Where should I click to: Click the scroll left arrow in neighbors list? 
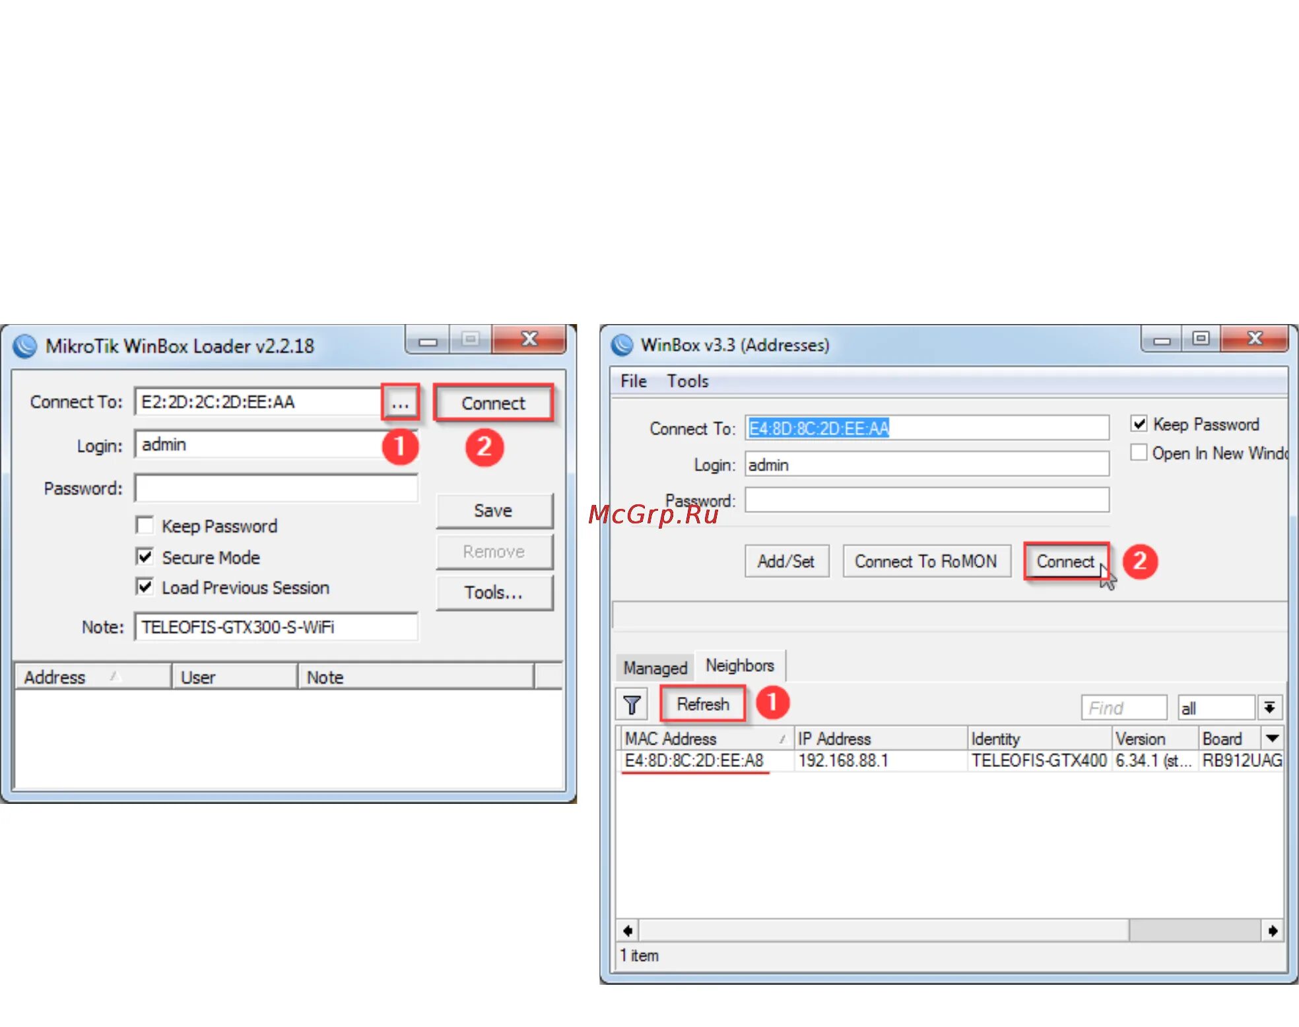point(628,931)
